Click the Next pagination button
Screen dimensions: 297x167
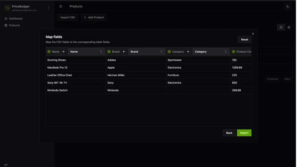coord(287,79)
